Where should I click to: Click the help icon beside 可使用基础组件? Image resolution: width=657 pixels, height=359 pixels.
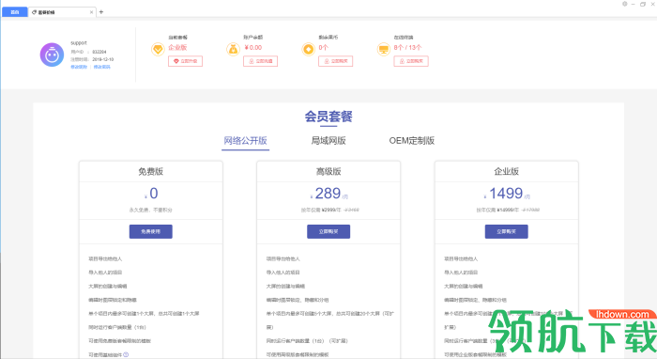click(126, 355)
